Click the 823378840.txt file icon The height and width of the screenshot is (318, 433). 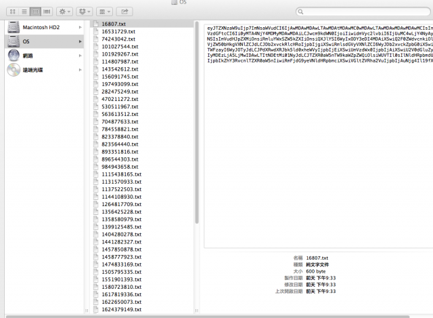(x=96, y=136)
